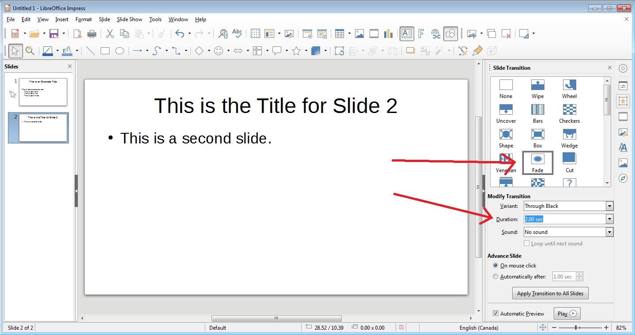Expand the Insert Table dropdown arrow
The width and height of the screenshot is (635, 335).
349,34
